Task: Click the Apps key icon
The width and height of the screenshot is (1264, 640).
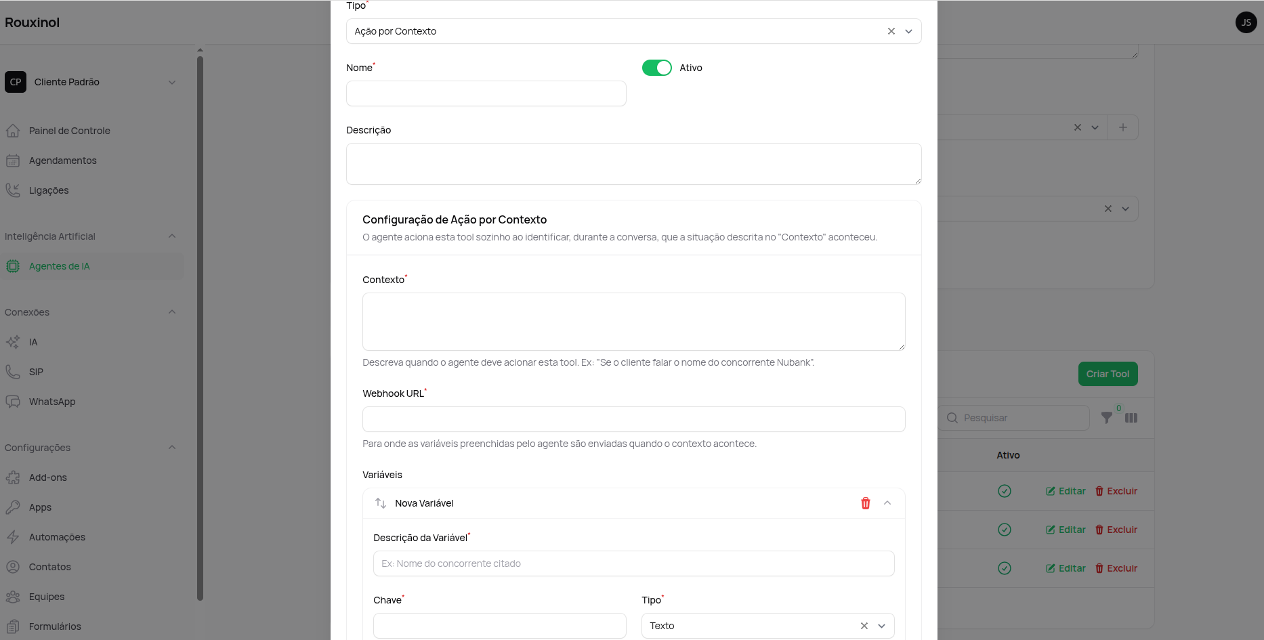Action: click(x=13, y=507)
